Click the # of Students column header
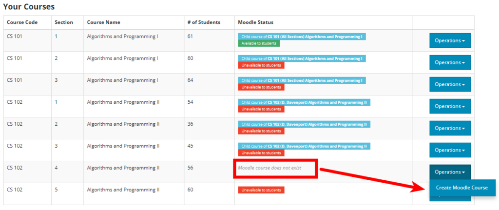The image size is (499, 210). [x=204, y=22]
